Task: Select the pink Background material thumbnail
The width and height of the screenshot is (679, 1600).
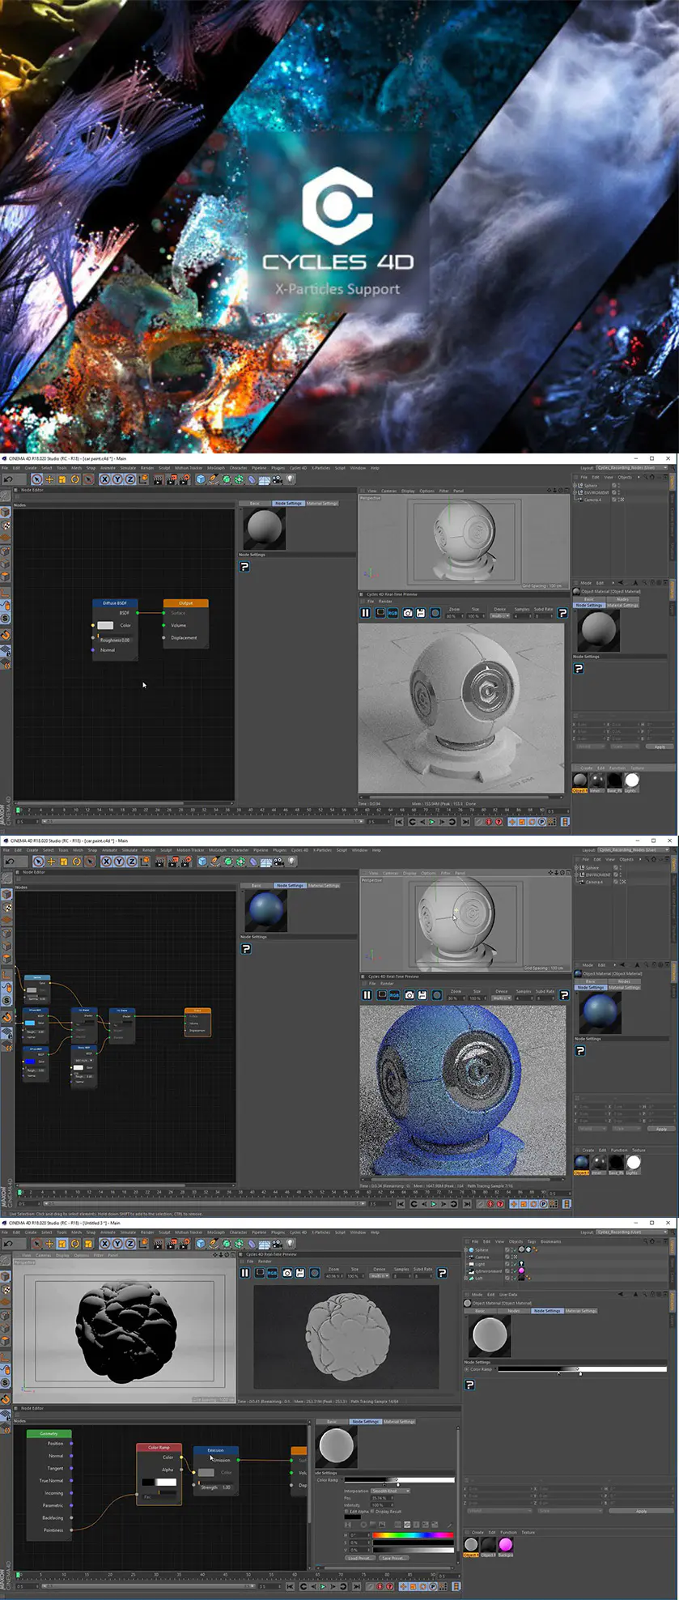Action: click(x=506, y=1545)
